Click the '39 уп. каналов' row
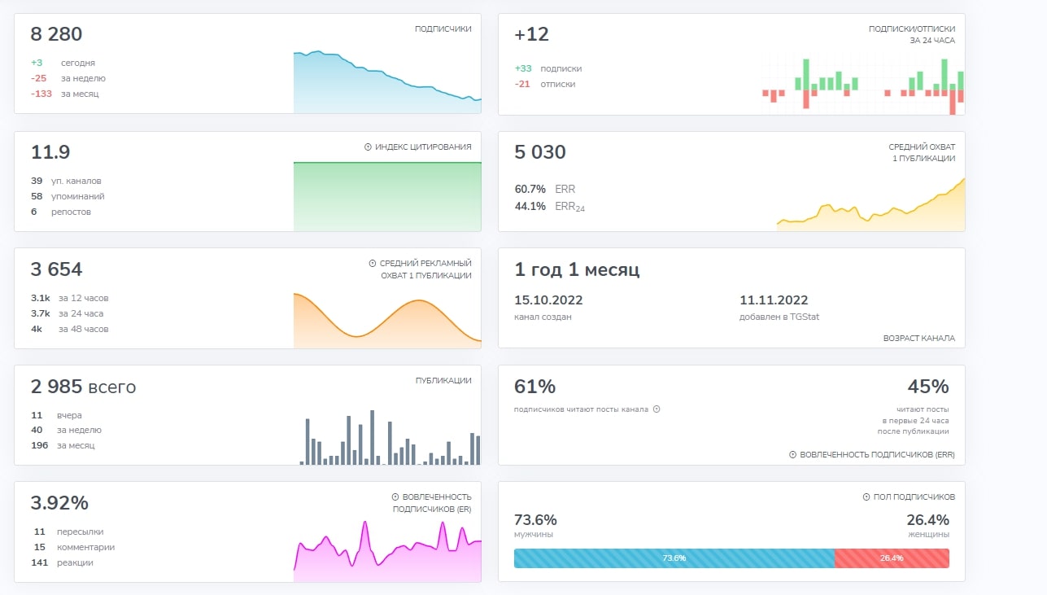The height and width of the screenshot is (595, 1047). (x=66, y=181)
